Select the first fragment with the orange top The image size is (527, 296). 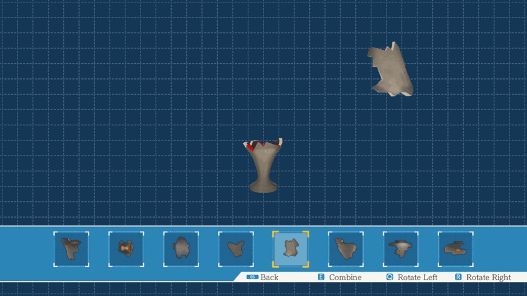tap(71, 249)
